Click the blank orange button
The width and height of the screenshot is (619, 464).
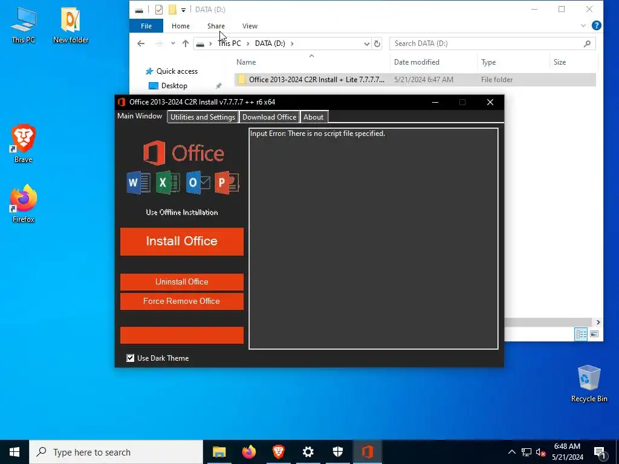tap(181, 335)
